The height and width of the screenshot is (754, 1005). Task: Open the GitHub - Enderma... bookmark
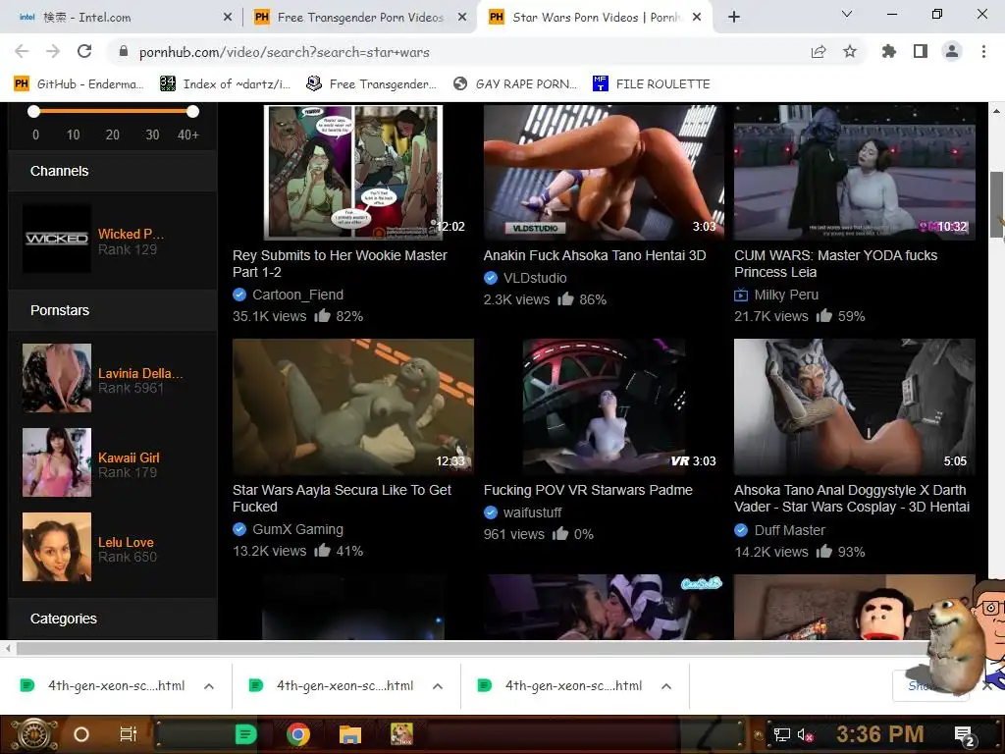(79, 84)
